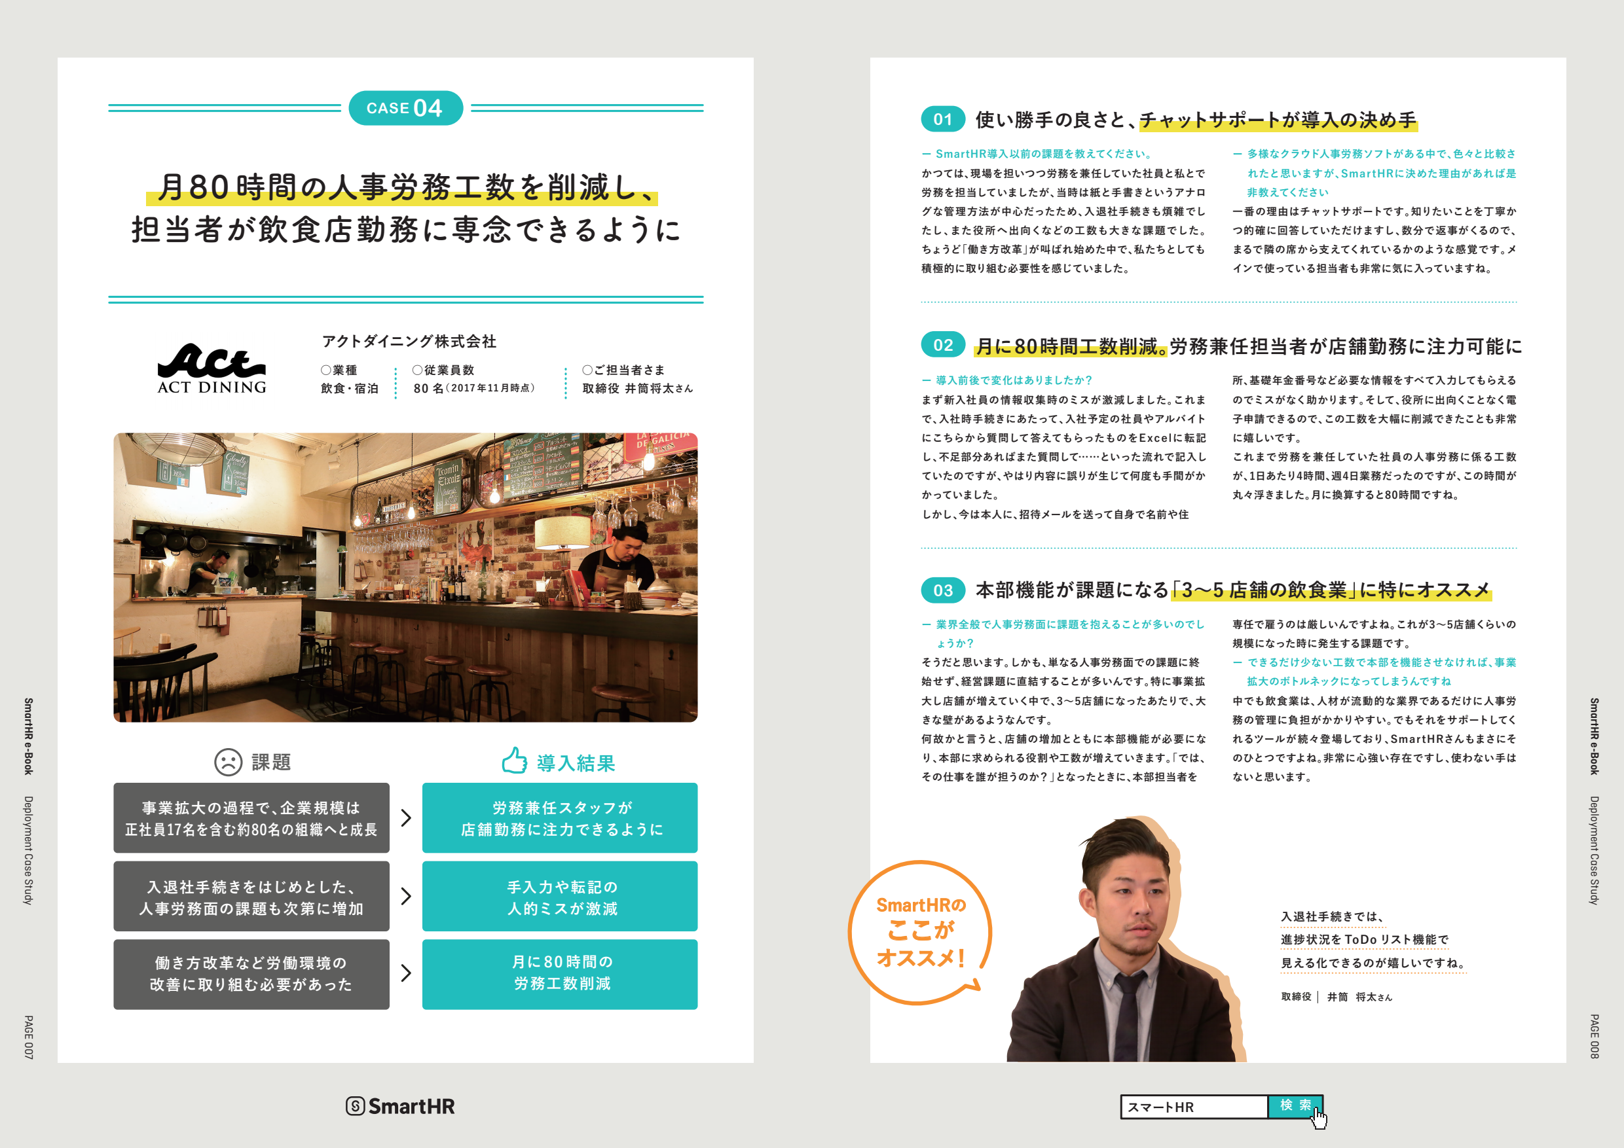Click the Act Dining company logo
This screenshot has height=1148, width=1624.
[x=212, y=368]
